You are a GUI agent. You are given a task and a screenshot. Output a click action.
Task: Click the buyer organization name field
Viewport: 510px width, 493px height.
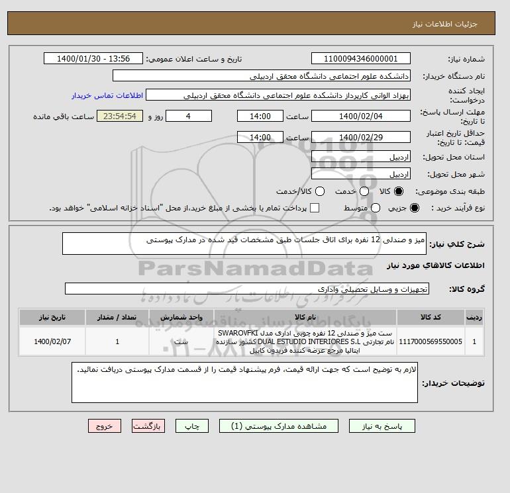(262, 75)
